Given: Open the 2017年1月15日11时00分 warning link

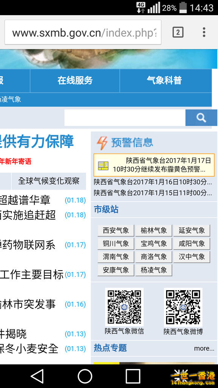Looking at the screenshot, I should tap(153, 193).
